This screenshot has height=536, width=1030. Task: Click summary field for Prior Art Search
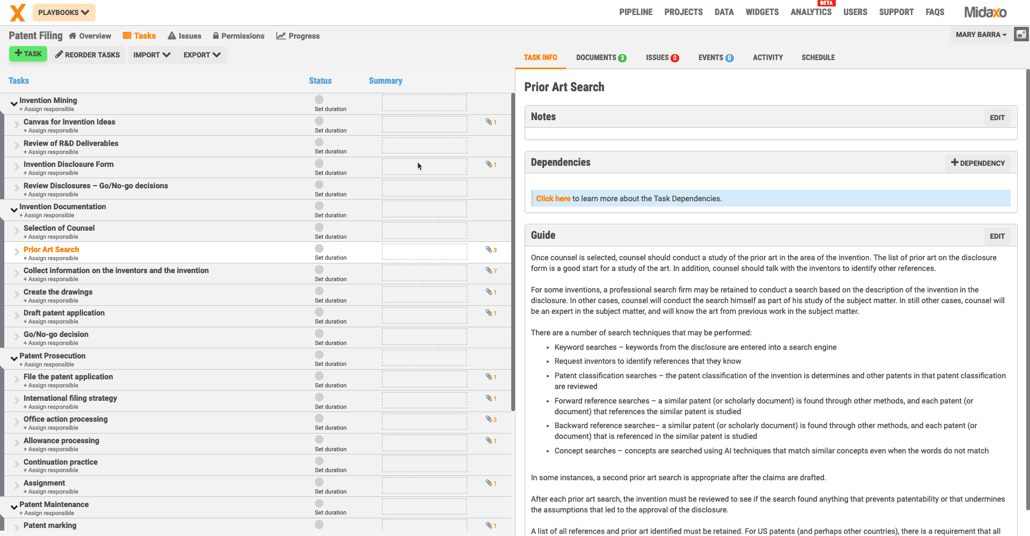[424, 252]
